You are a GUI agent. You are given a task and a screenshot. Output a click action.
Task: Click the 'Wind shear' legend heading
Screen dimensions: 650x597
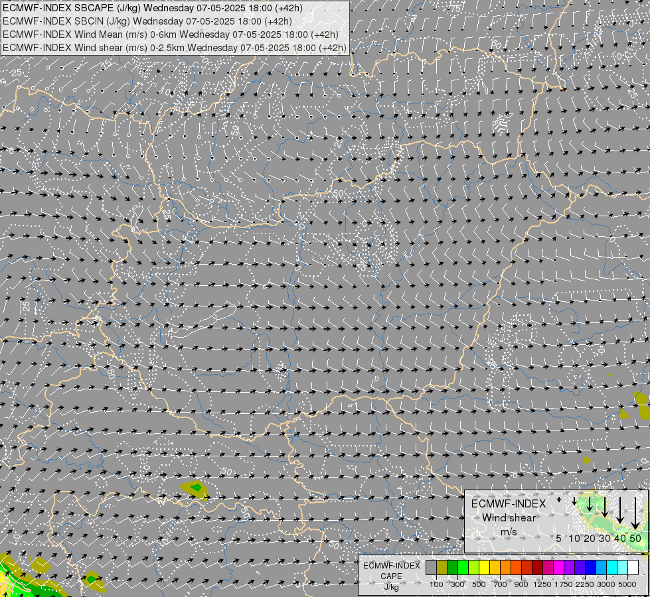pyautogui.click(x=509, y=518)
